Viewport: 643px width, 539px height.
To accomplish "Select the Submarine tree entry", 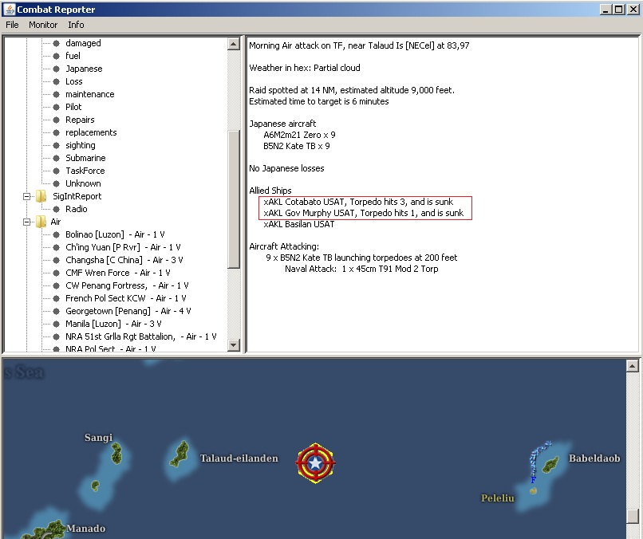I will [85, 158].
